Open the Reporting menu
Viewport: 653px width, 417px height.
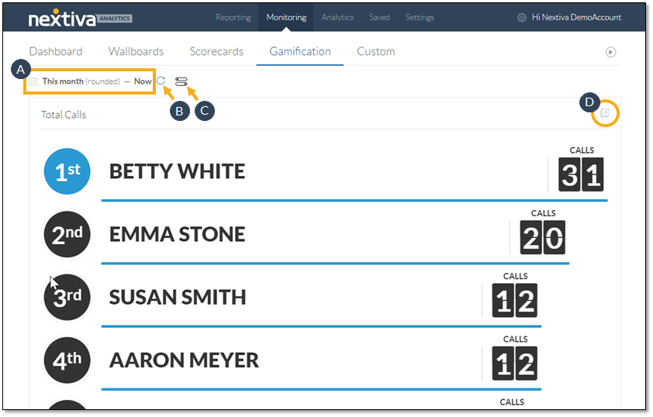point(233,18)
